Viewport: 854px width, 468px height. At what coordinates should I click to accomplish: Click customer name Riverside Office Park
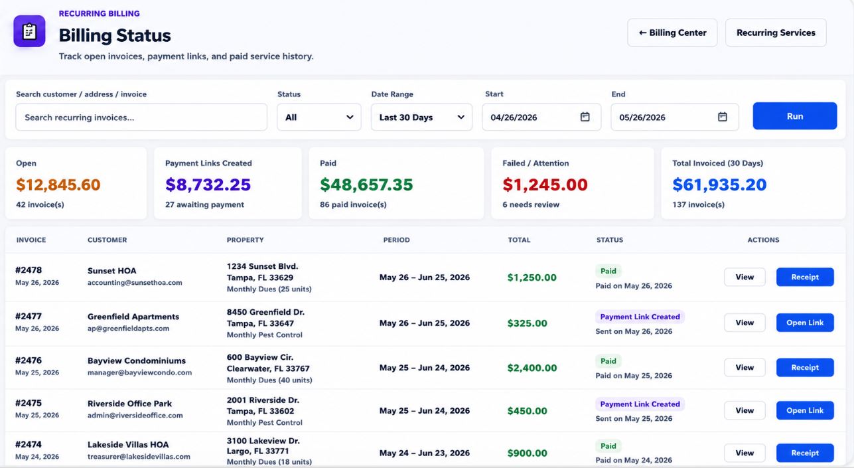pos(129,404)
